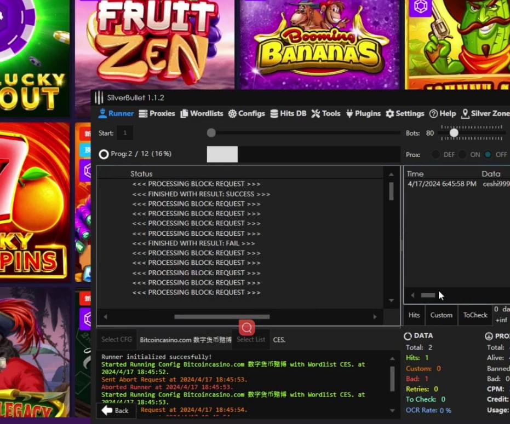Click the Prog circular spinner icon
Screen dimensions: 510x424
(104, 154)
